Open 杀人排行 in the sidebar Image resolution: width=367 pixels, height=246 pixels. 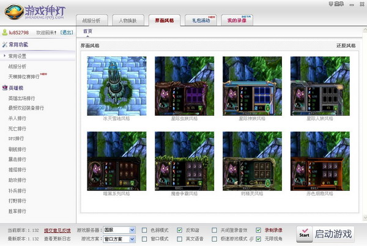tap(18, 118)
